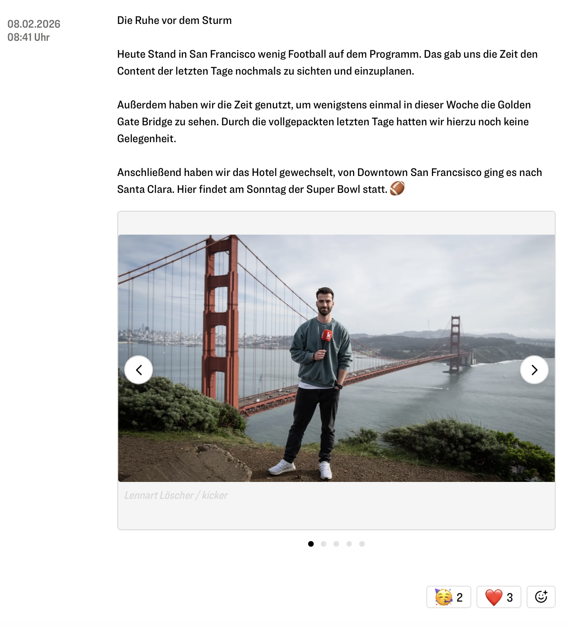Click the football emoji after 'Super Bowl statt.'
The width and height of the screenshot is (574, 626).
tap(397, 189)
